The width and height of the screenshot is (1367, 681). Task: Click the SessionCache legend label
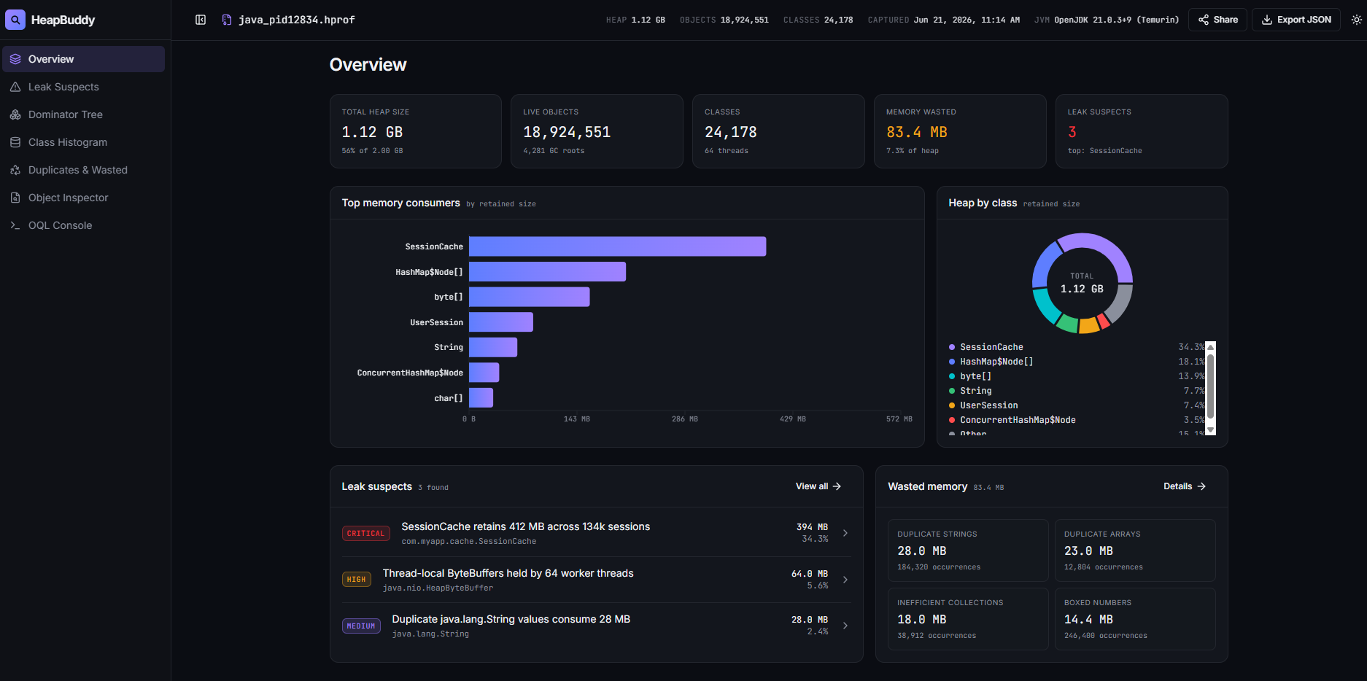point(991,347)
